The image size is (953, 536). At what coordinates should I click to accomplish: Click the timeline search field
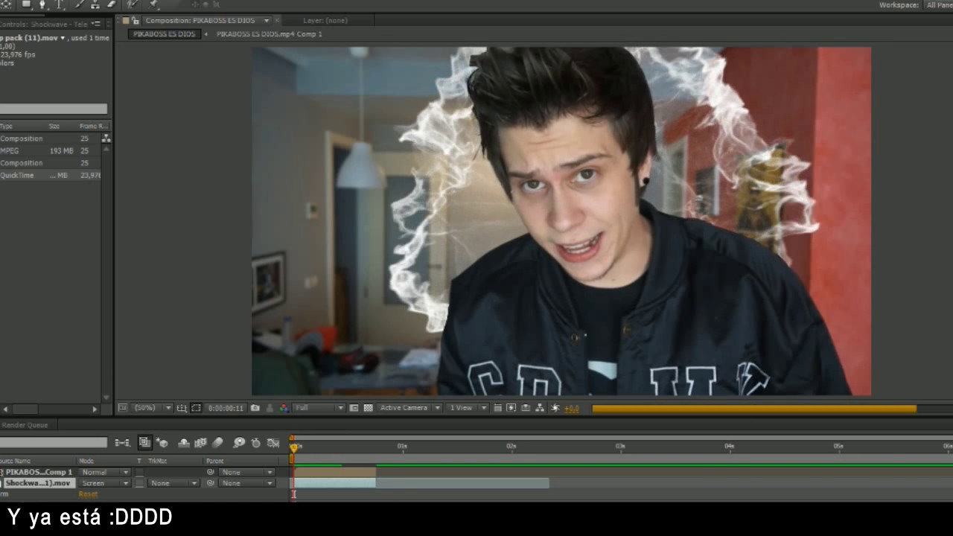pos(54,442)
